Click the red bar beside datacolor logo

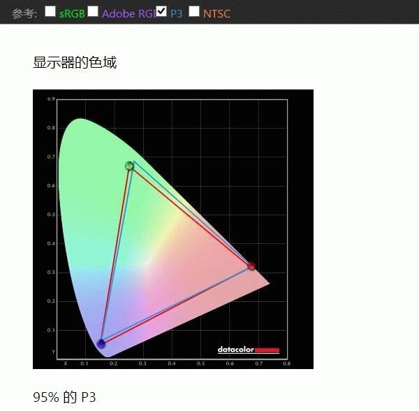(x=267, y=349)
